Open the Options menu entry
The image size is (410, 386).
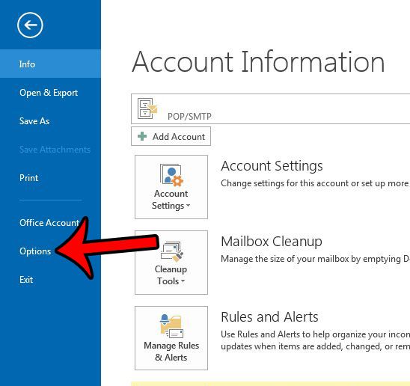coord(35,251)
